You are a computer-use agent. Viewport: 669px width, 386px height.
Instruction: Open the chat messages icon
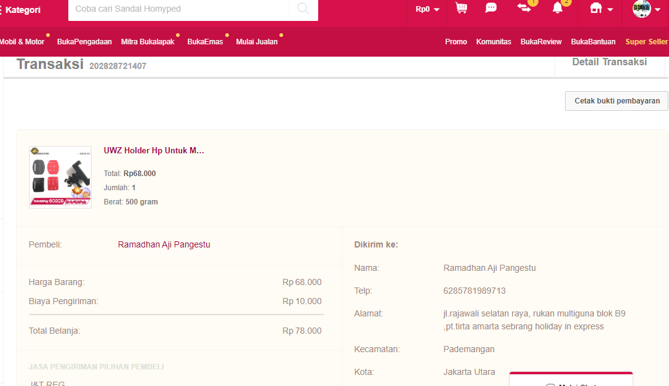click(491, 8)
